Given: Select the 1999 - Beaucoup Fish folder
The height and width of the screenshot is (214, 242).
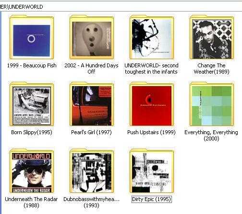Looking at the screenshot, I should coord(32,37).
